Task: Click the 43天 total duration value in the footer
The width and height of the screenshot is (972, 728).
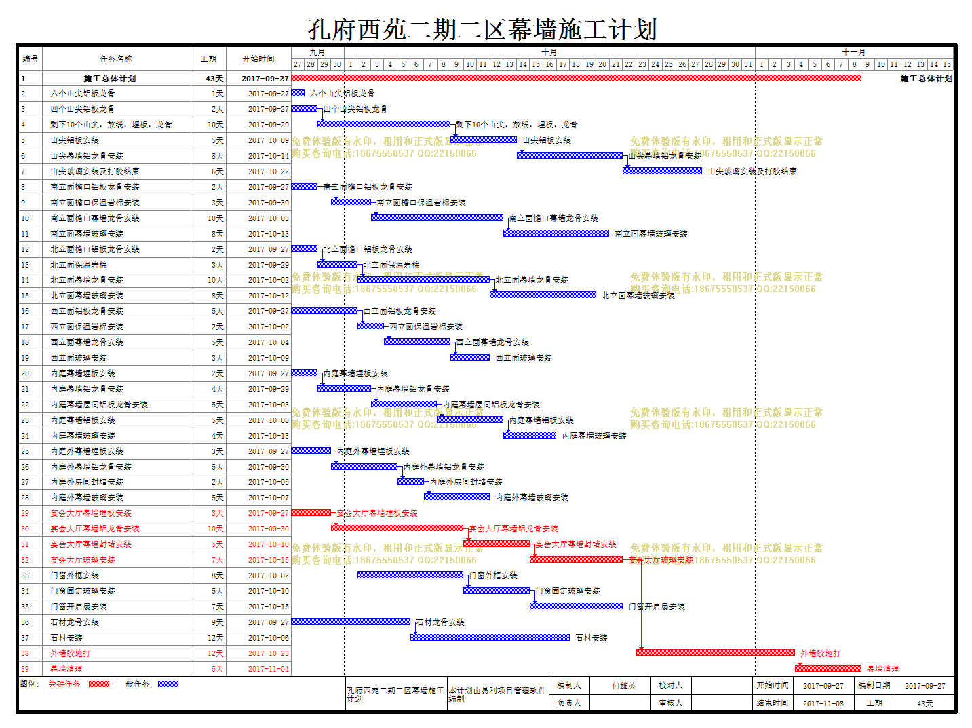Action: point(925,704)
